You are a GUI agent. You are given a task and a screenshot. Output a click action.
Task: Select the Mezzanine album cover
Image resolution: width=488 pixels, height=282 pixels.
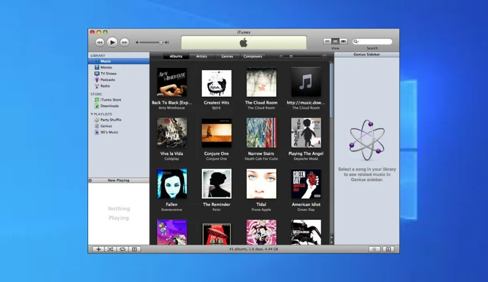[306, 232]
